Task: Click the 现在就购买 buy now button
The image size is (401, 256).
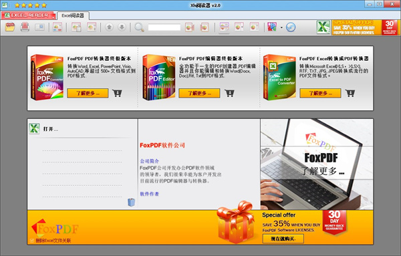Action: tap(283, 239)
